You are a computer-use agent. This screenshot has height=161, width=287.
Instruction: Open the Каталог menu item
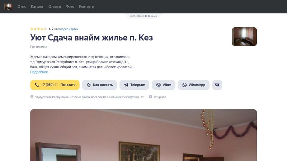[37, 6]
